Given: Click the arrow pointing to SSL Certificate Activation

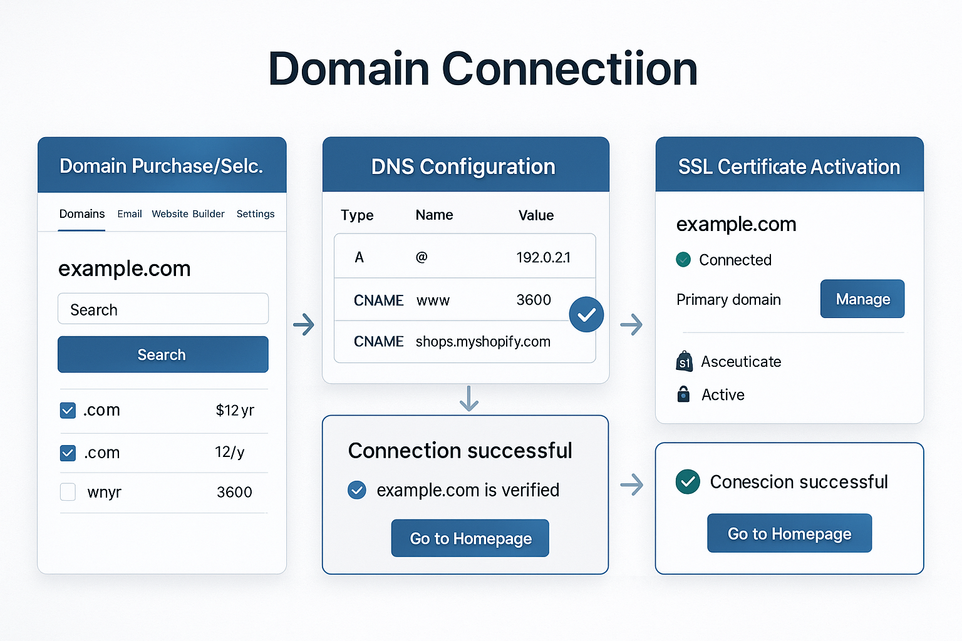Looking at the screenshot, I should point(632,324).
